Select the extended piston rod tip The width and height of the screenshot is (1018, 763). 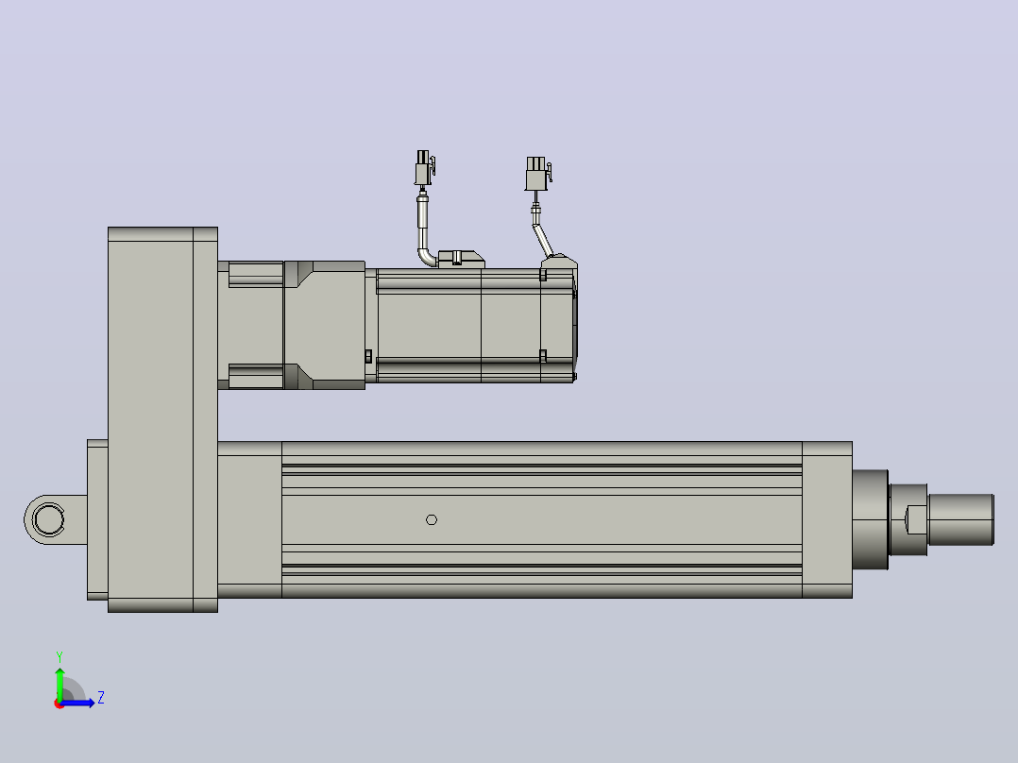961,519
